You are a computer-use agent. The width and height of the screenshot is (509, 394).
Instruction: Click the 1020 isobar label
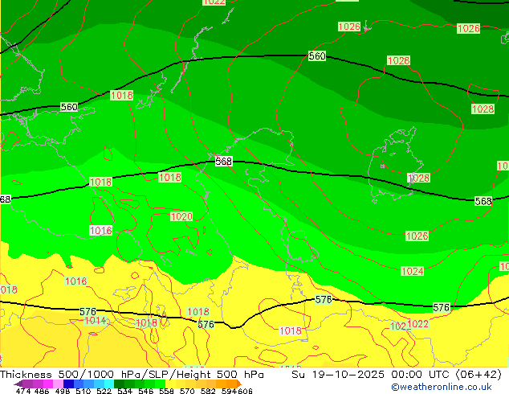[181, 216]
